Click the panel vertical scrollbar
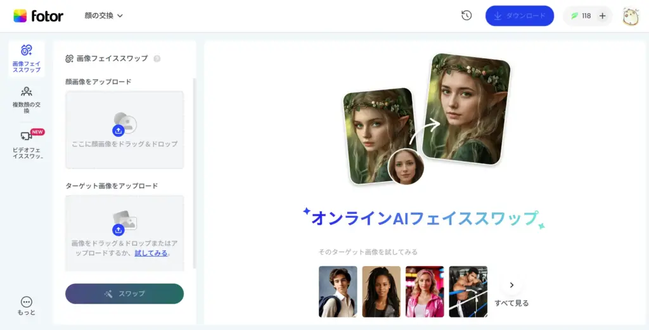 click(x=195, y=174)
